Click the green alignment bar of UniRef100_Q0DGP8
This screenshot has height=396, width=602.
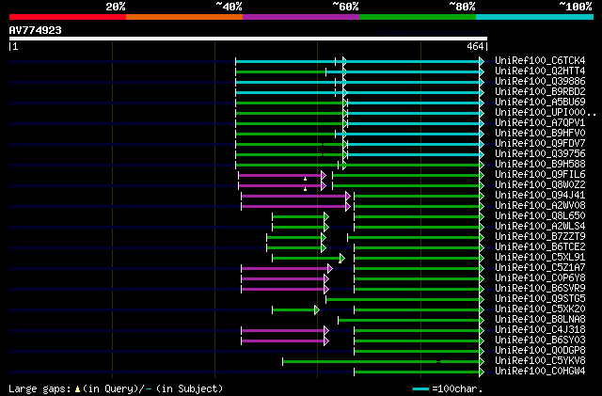pyautogui.click(x=418, y=352)
